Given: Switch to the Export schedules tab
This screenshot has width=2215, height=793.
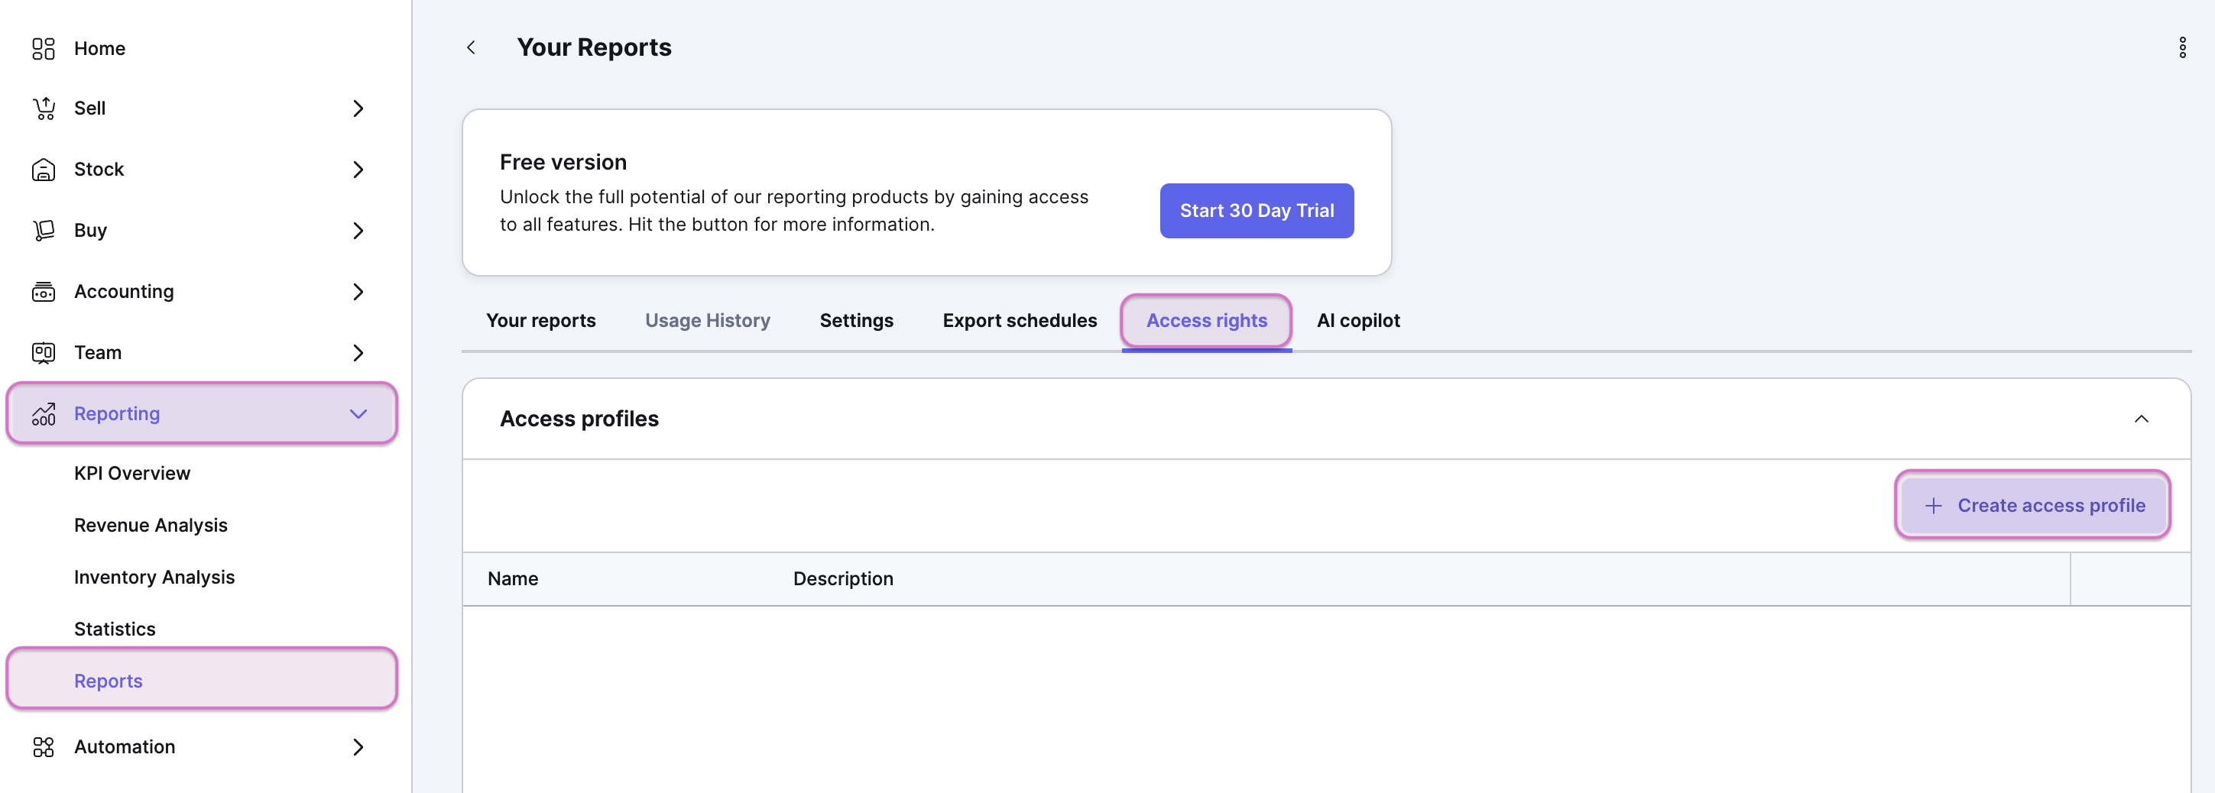Looking at the screenshot, I should tap(1019, 320).
